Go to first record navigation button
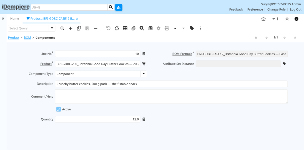304x150 pixels. click(256, 38)
